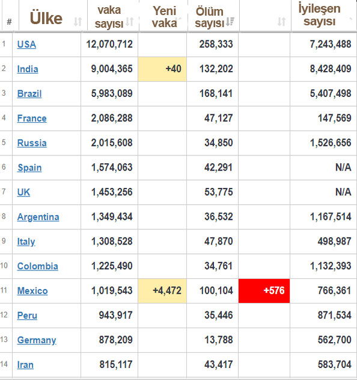Open the USA country link
The image size is (357, 380).
click(26, 45)
